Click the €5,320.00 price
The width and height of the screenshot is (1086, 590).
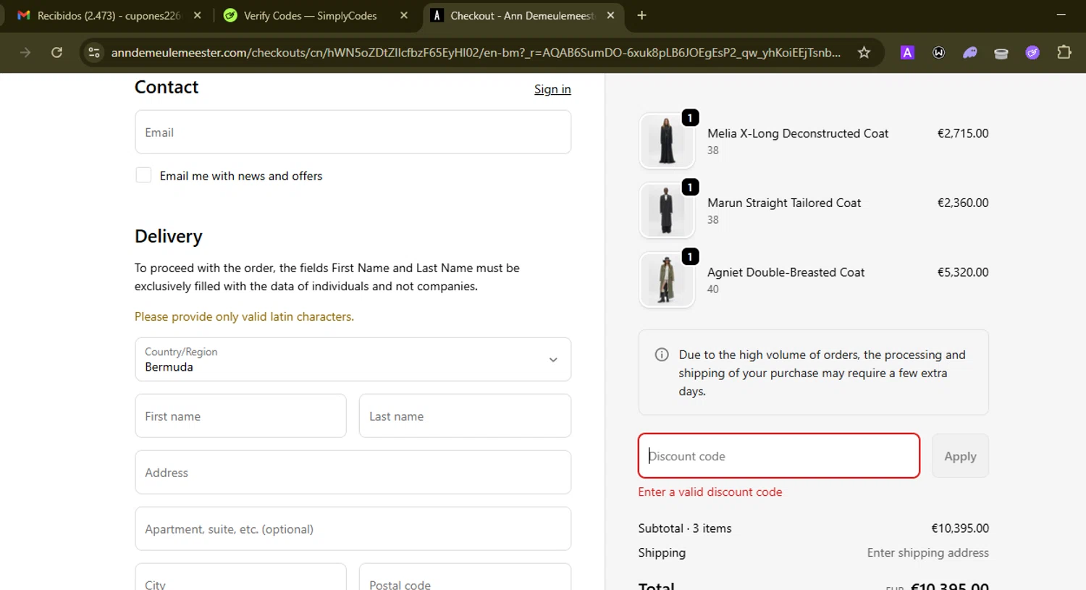coord(963,272)
